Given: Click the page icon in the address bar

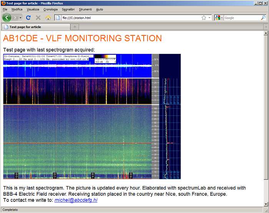Looking at the screenshot, I should [58, 18].
